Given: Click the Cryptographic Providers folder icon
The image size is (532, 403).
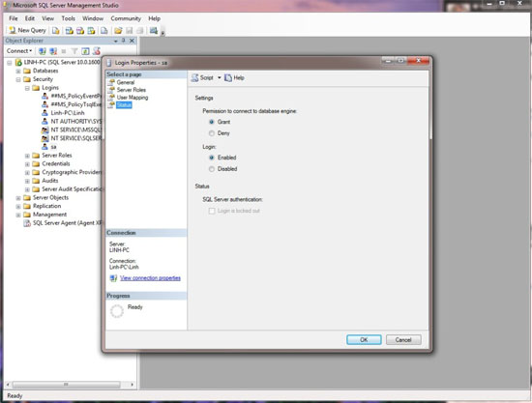Looking at the screenshot, I should 36,172.
